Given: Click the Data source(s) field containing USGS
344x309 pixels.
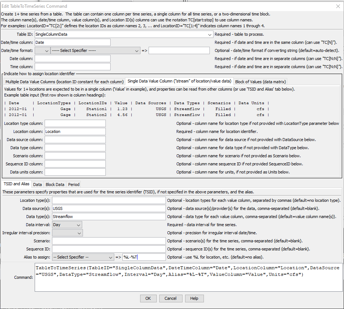Looking at the screenshot, I should tap(109, 208).
